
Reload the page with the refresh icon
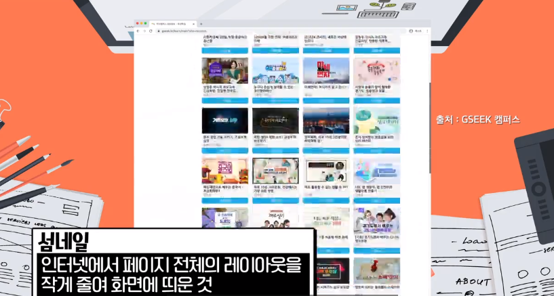point(151,31)
